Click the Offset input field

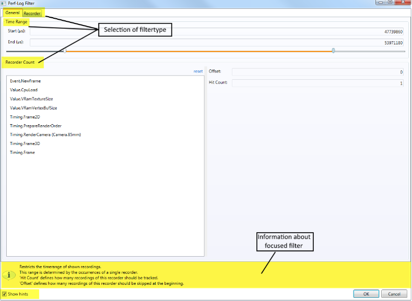coord(317,72)
